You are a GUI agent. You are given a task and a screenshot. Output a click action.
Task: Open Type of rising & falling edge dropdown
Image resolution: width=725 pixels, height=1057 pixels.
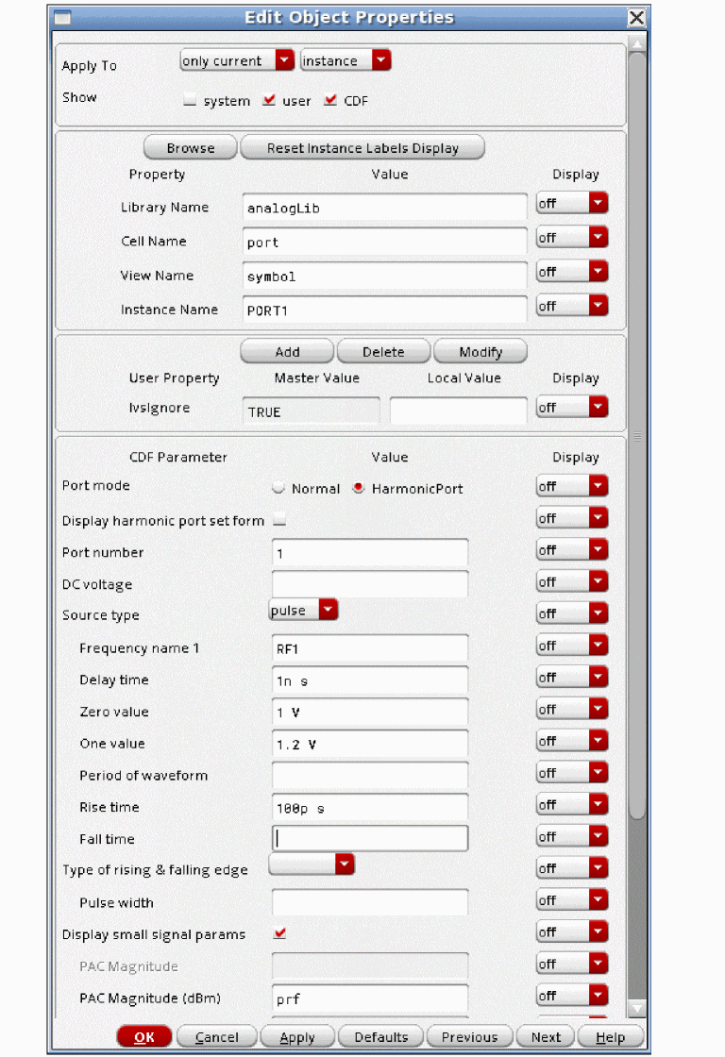click(x=312, y=864)
